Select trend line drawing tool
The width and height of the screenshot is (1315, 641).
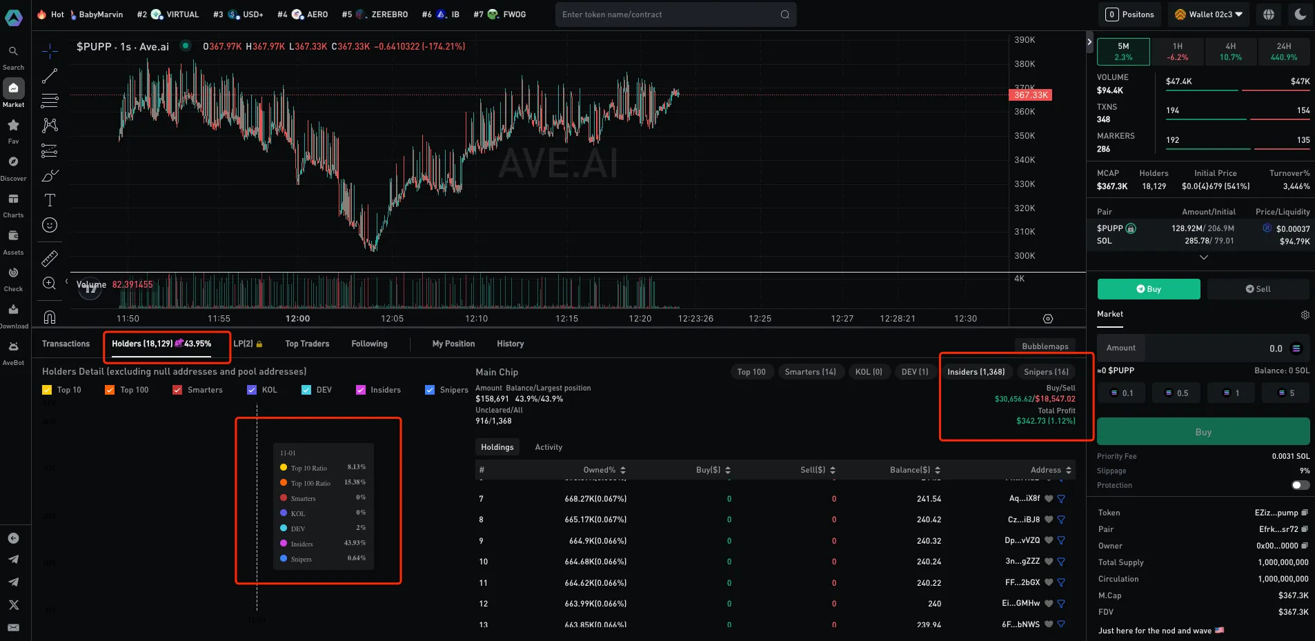(x=50, y=76)
